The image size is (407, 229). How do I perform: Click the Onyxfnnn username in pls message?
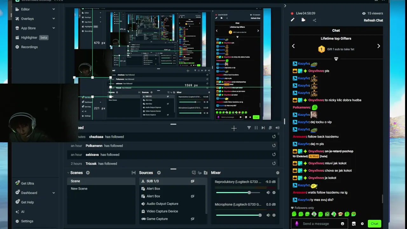(316, 71)
